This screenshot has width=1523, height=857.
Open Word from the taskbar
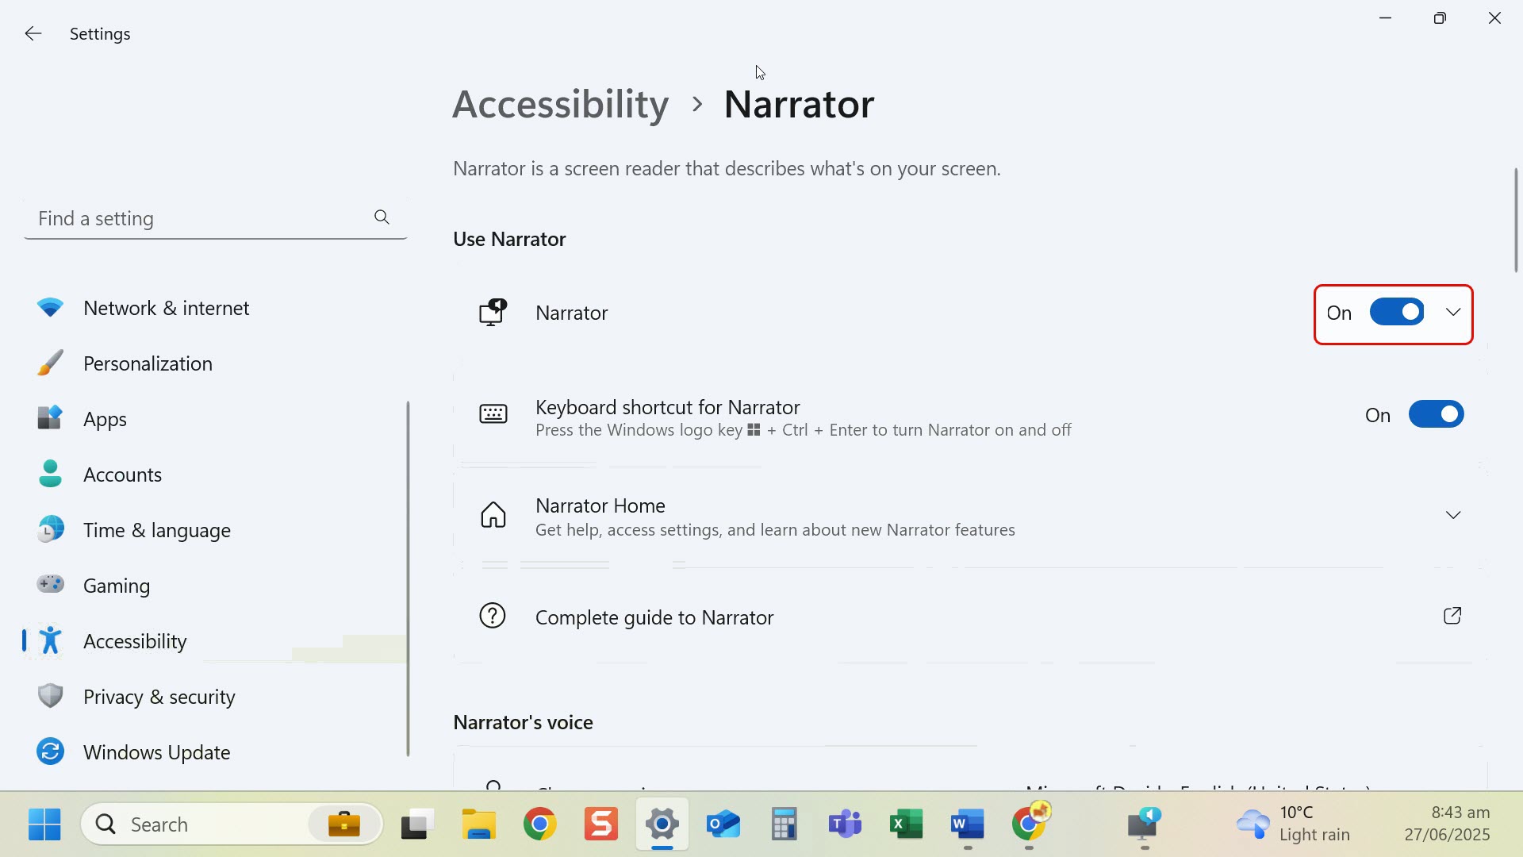(x=968, y=824)
